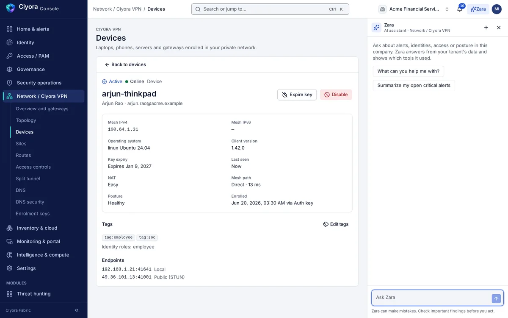Click the MI user avatar
508x318 pixels.
point(497,9)
